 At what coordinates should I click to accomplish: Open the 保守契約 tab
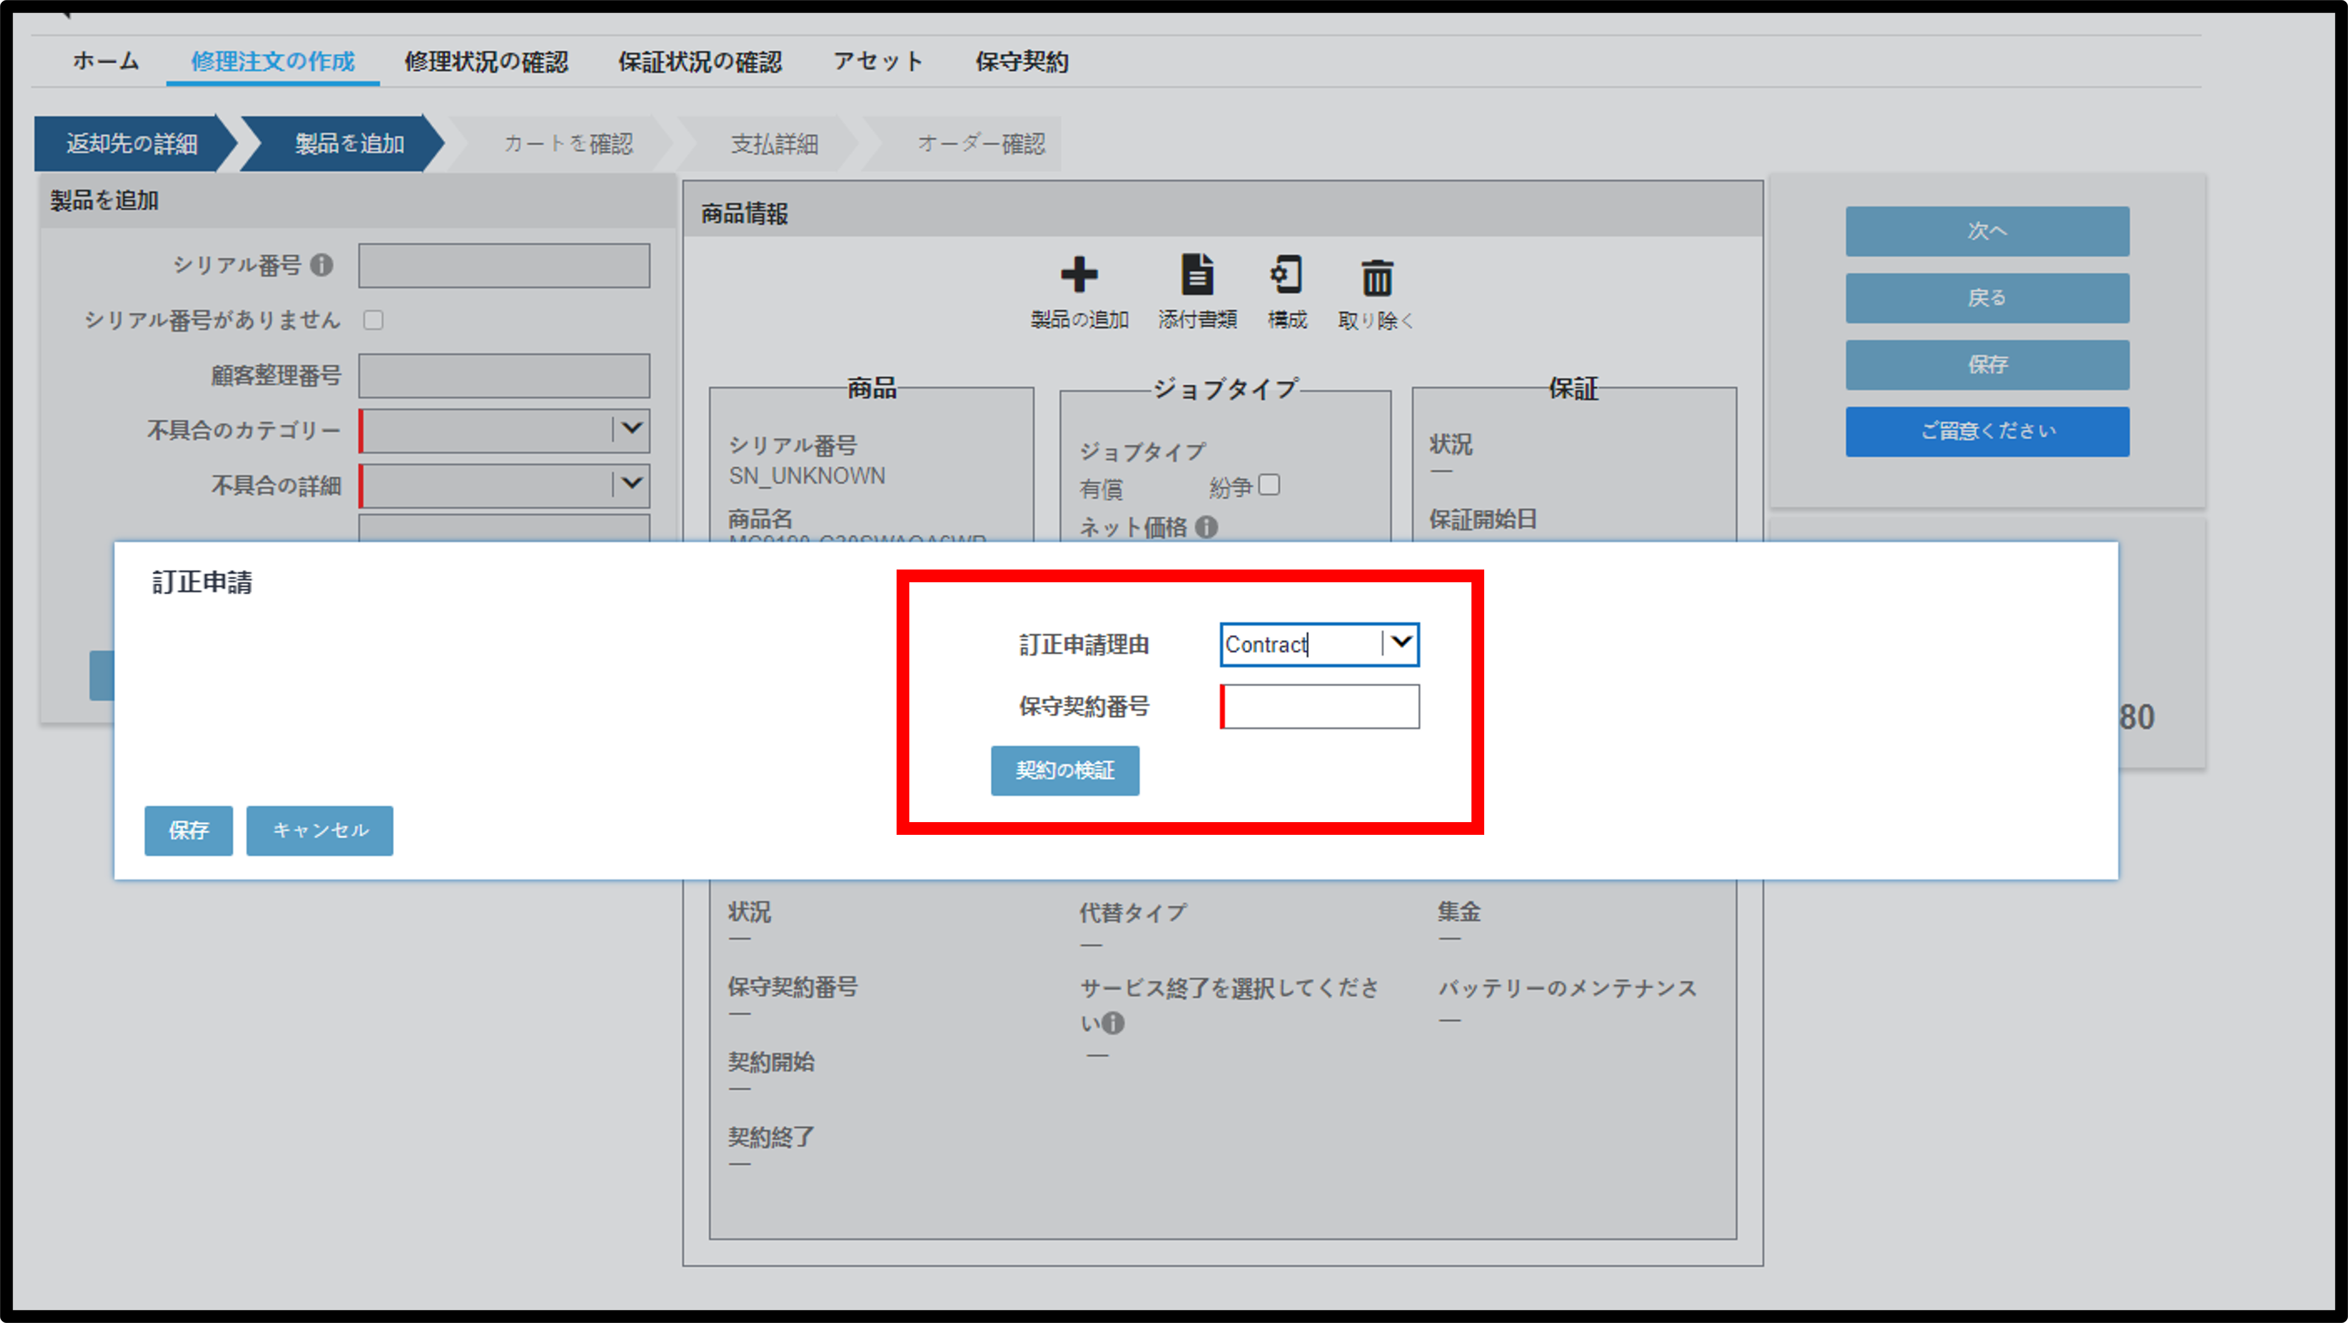1022,62
